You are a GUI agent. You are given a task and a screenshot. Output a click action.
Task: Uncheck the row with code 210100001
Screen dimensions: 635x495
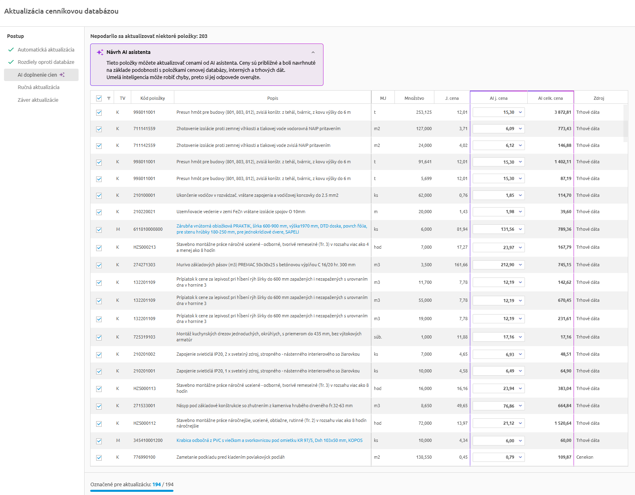[x=99, y=196]
